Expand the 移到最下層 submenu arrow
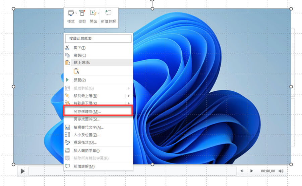 (129, 103)
